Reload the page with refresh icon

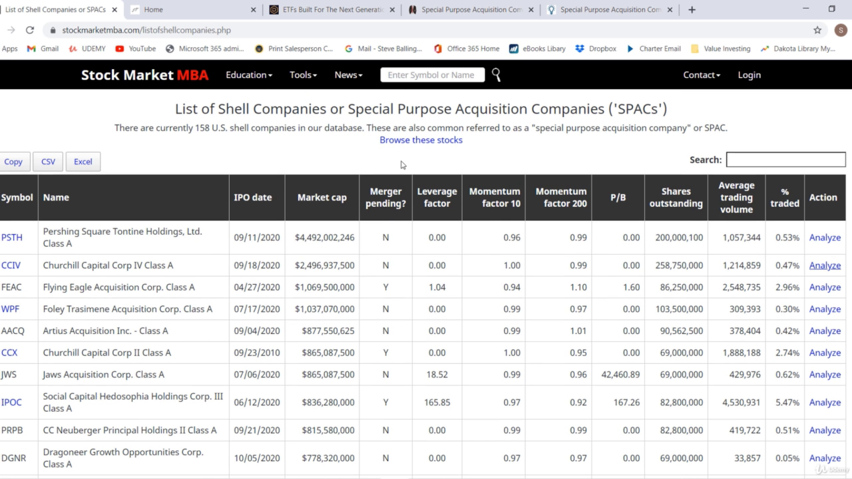pos(30,30)
